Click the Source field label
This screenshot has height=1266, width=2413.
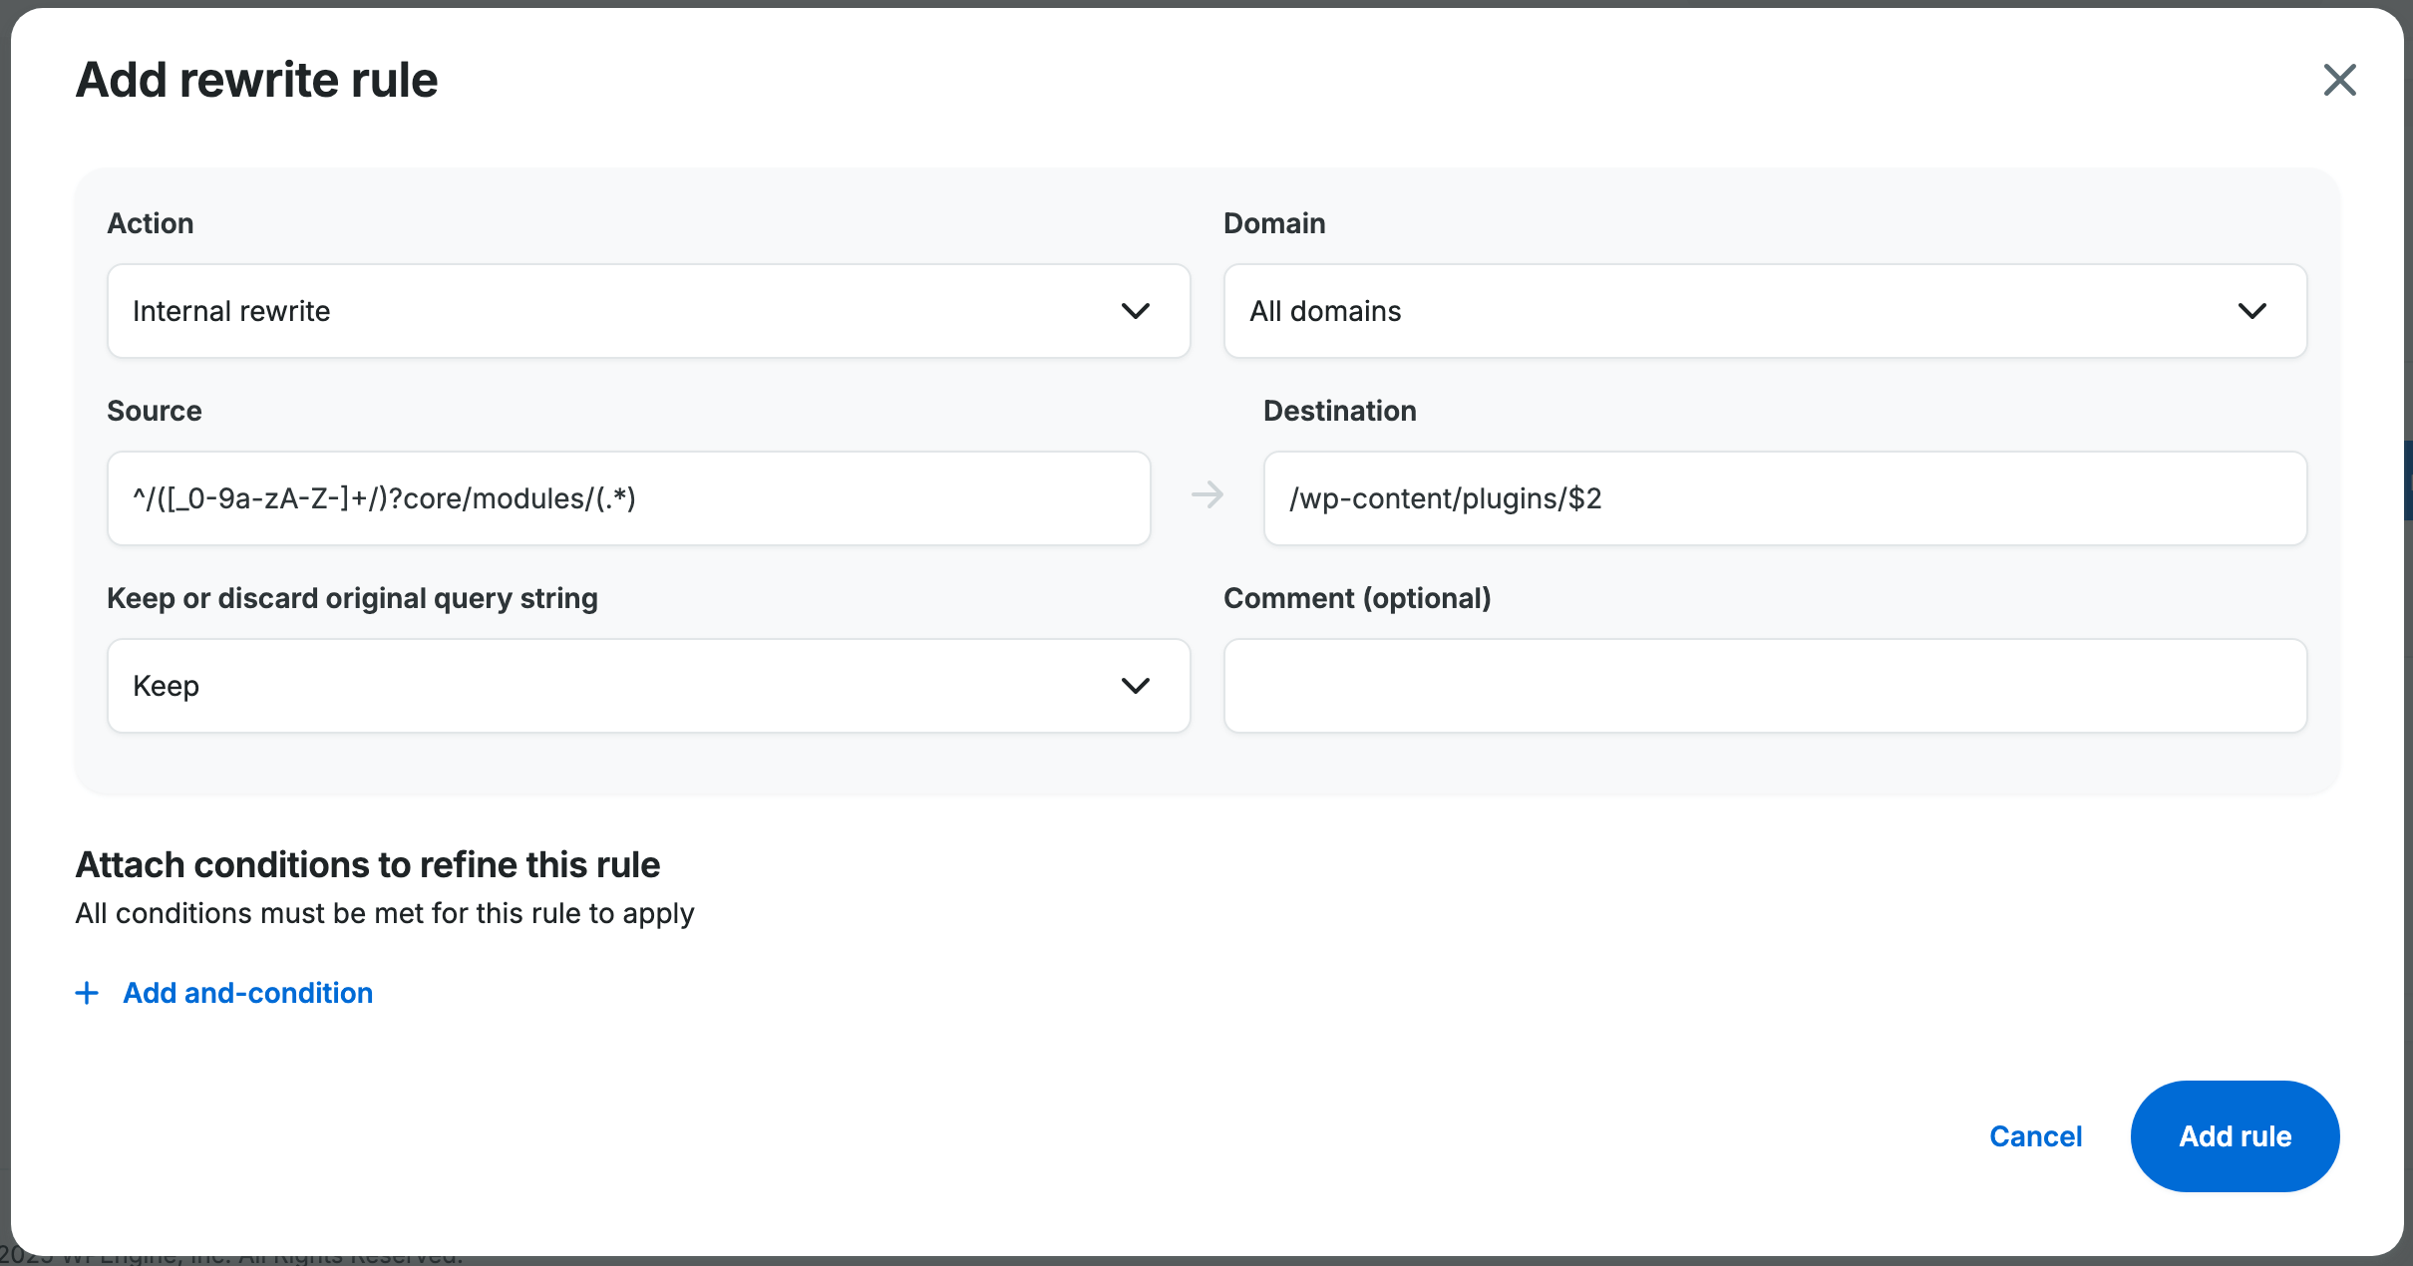(x=155, y=411)
